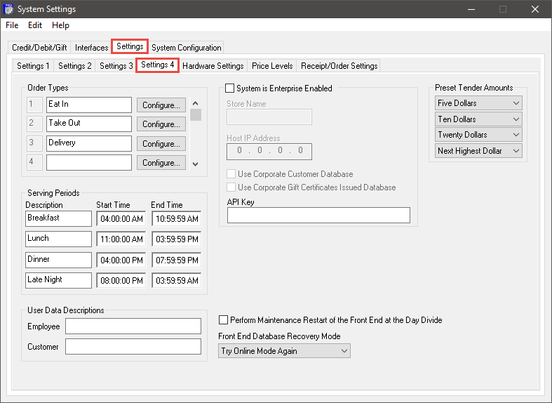
Task: Open the Help menu
Action: point(60,25)
